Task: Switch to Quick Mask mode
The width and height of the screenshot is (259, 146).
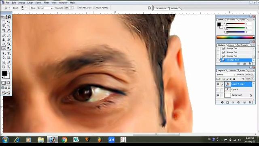Action: [x=8, y=83]
